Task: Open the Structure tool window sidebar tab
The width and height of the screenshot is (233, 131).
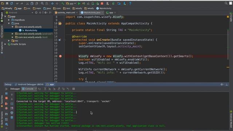Action: click(2, 32)
